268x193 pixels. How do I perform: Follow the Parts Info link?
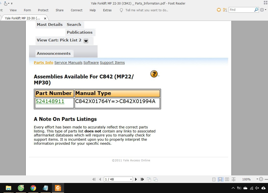tap(43, 63)
